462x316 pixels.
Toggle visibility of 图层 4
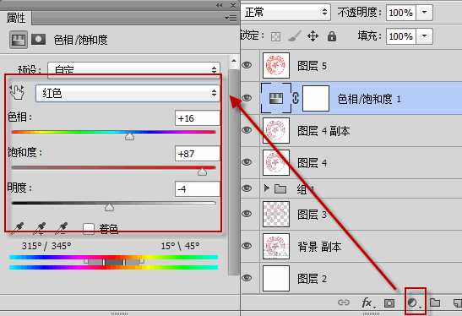tap(247, 162)
